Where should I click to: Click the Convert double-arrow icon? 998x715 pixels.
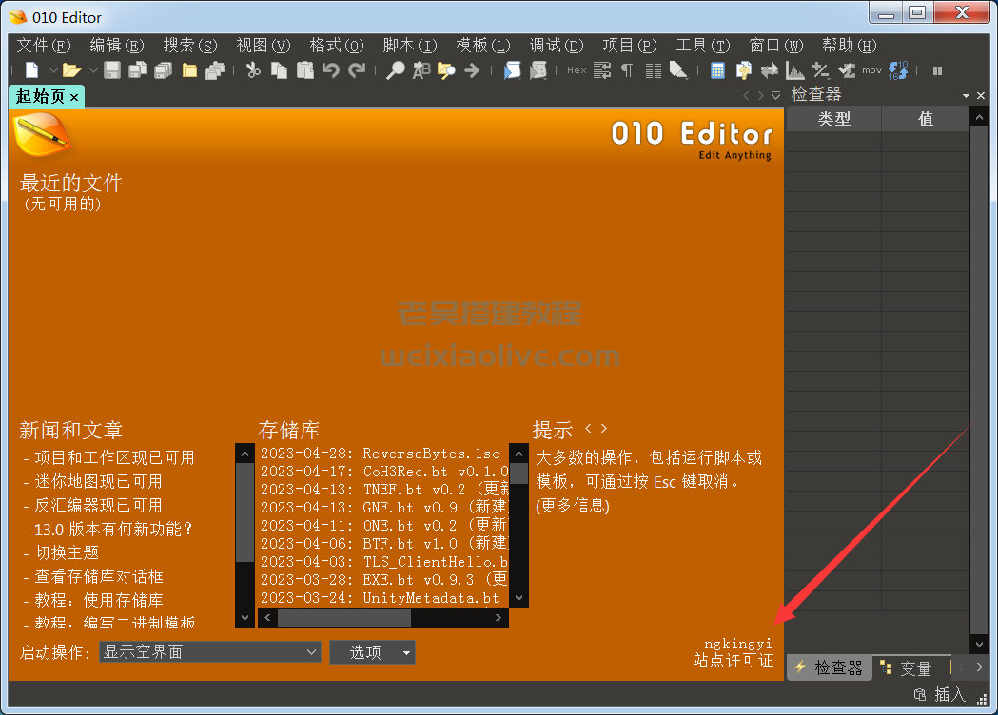(x=770, y=70)
